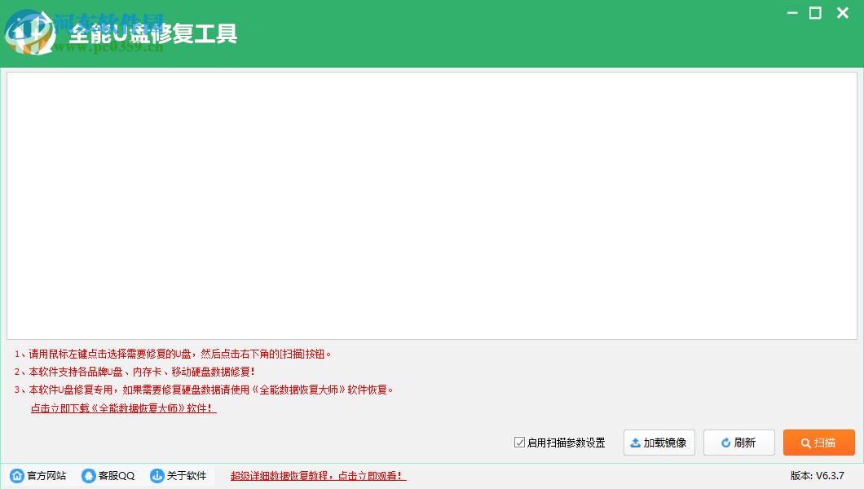Open the 全能数据恢复大师 download link
864x489 pixels.
122,409
